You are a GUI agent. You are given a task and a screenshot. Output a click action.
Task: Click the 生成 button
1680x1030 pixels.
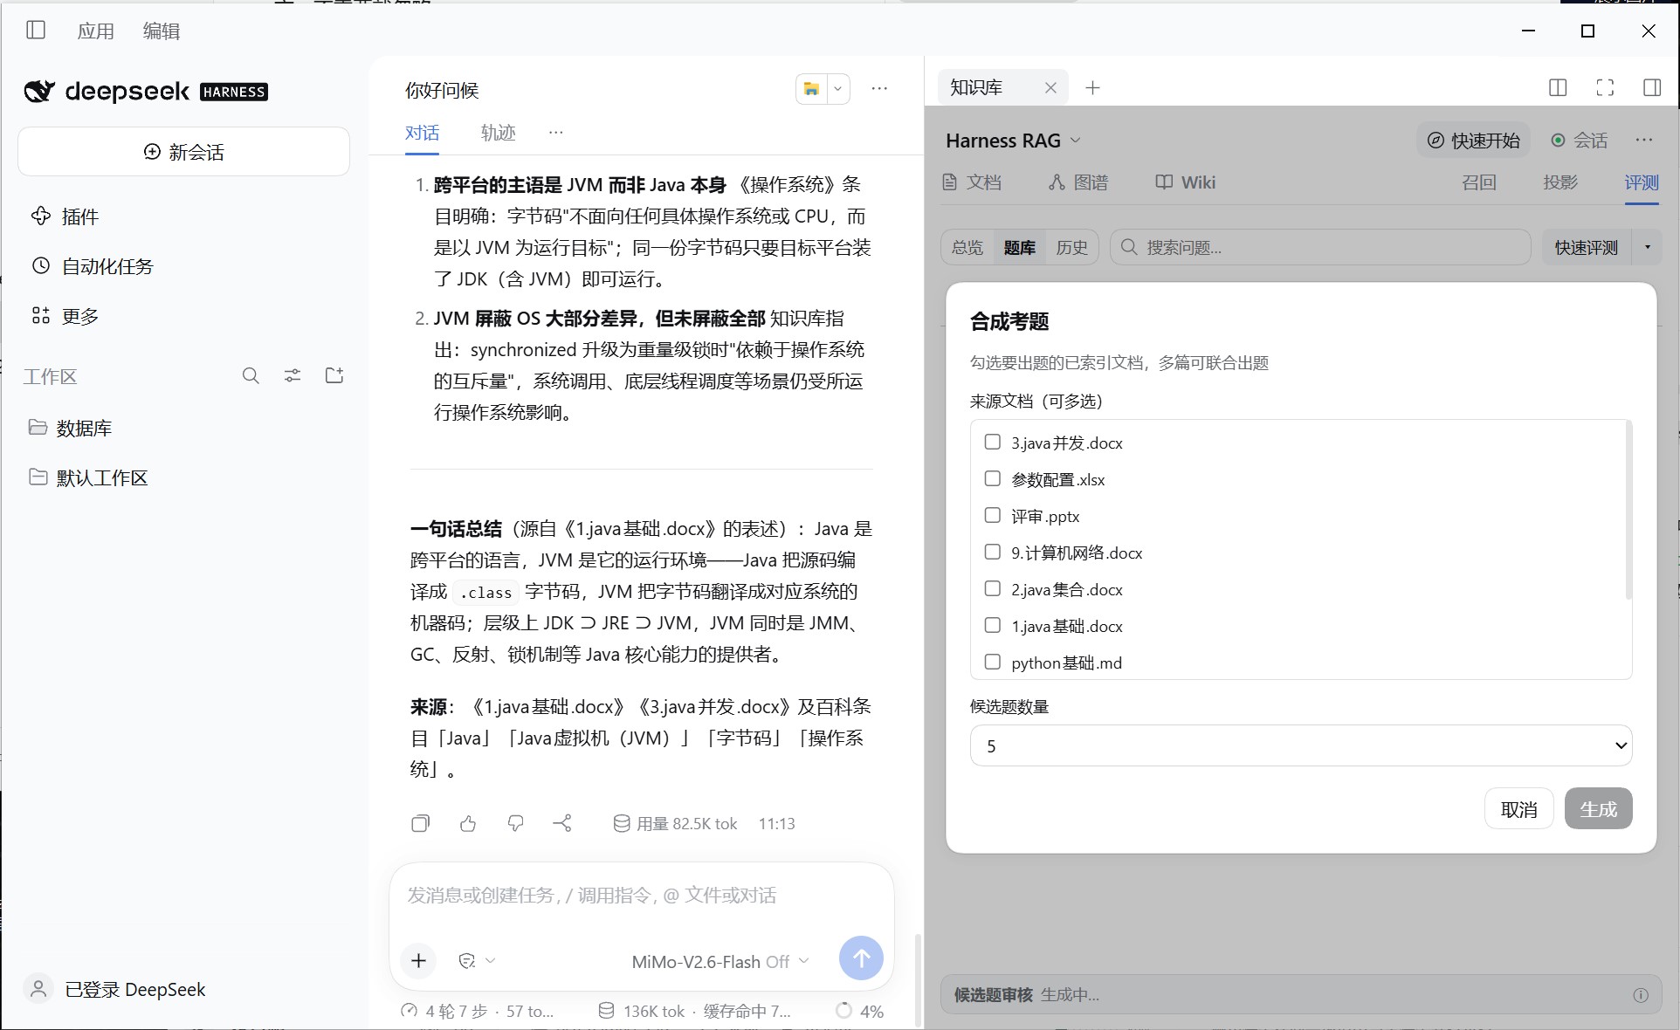tap(1598, 809)
